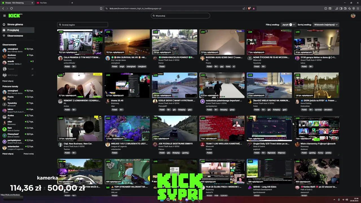Image resolution: width=361 pixels, height=203 pixels.
Task: Open Leo AI sparkle icon
Action: (x=349, y=8)
